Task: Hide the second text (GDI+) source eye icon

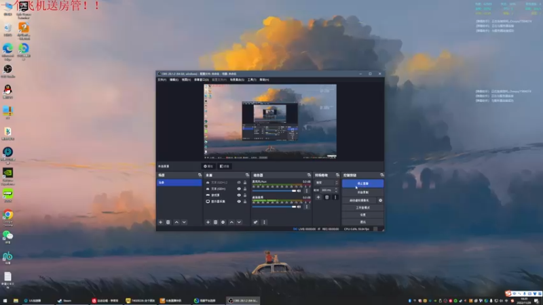Action: click(x=239, y=189)
